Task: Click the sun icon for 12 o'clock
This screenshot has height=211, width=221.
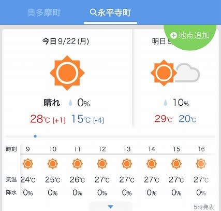Action: 102,164
